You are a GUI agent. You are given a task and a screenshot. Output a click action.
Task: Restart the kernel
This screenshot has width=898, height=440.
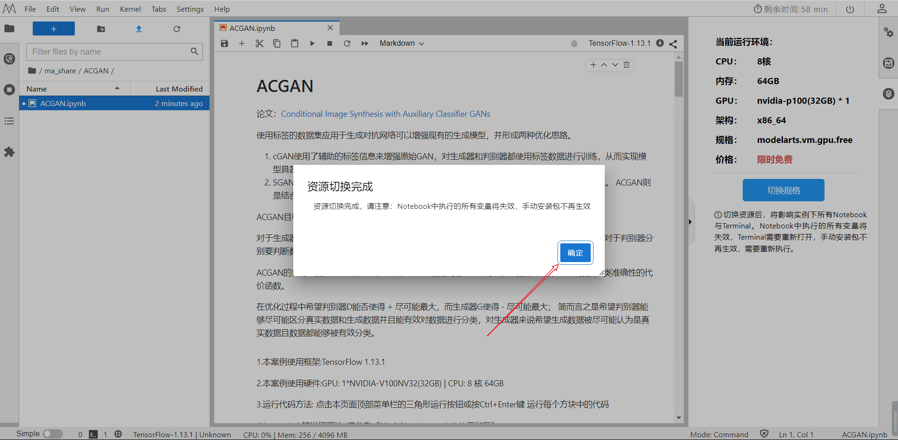[x=347, y=43]
